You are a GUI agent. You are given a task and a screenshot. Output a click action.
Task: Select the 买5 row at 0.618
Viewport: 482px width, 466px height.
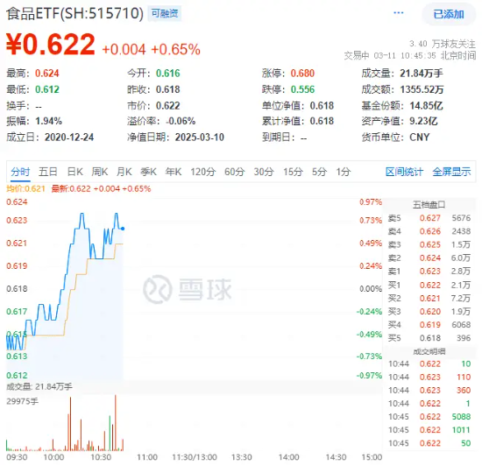pos(429,338)
